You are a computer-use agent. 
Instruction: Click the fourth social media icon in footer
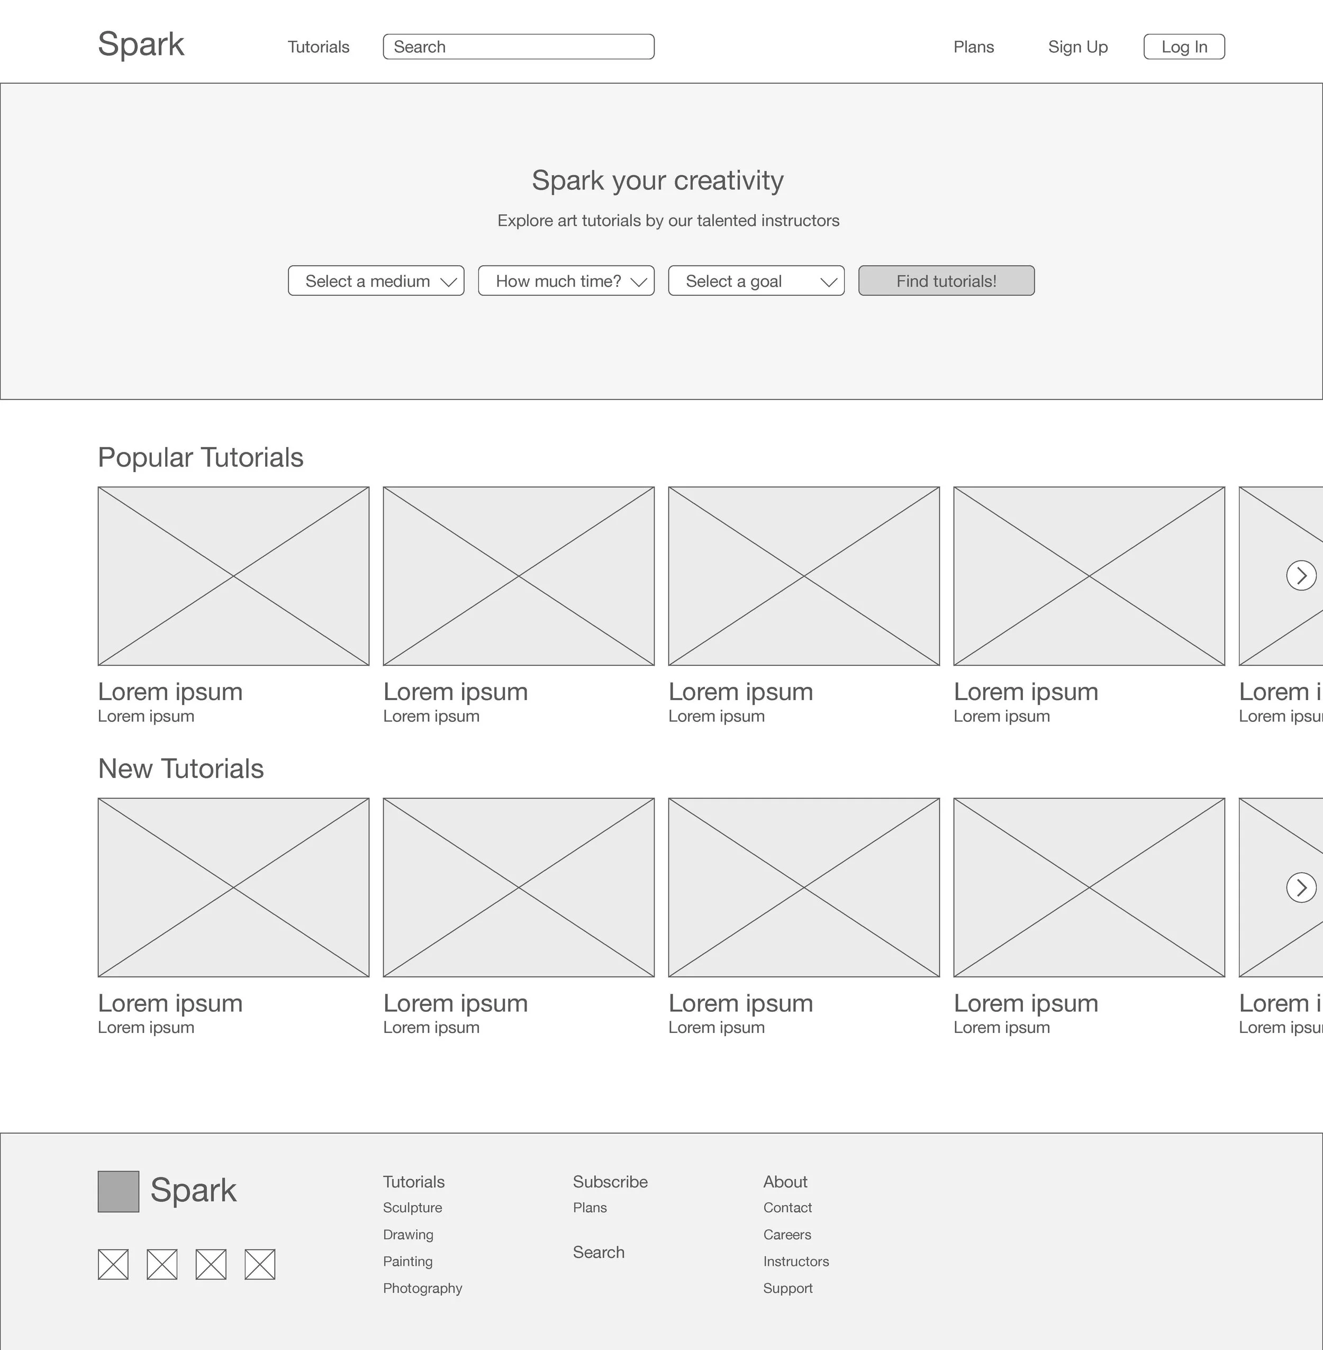click(260, 1264)
